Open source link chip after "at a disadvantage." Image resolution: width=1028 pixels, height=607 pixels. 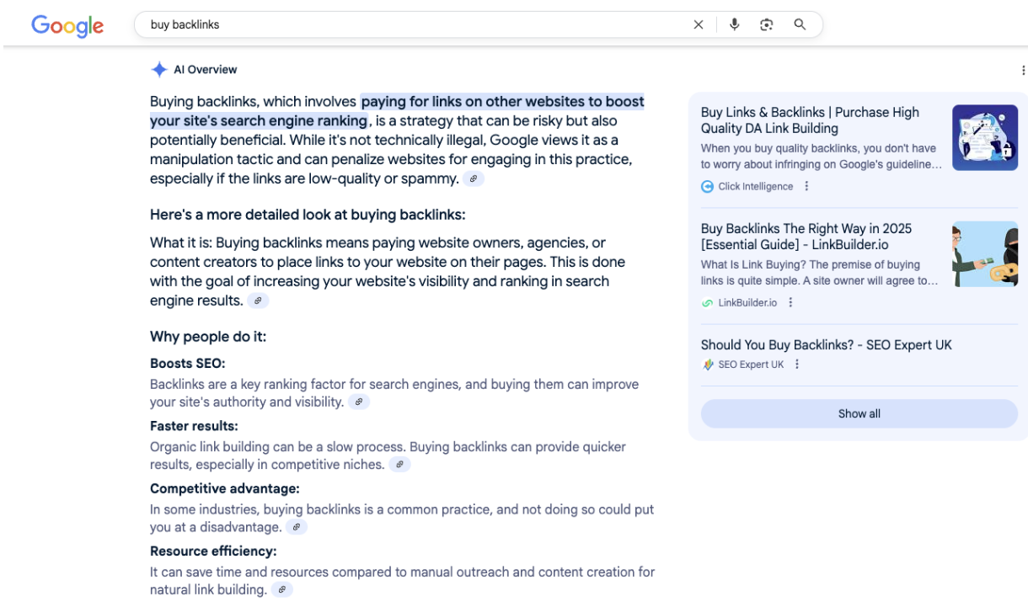pos(297,527)
